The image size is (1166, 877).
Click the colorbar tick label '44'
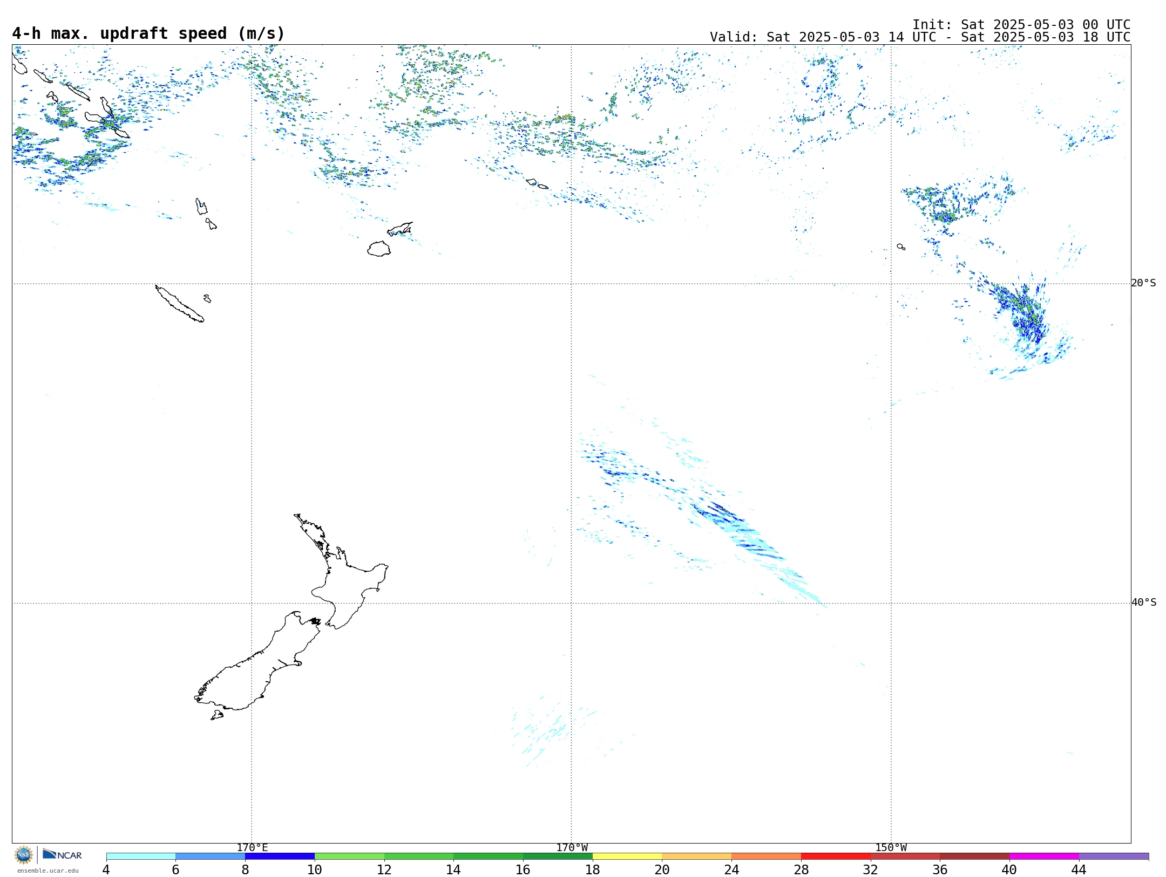1079,869
